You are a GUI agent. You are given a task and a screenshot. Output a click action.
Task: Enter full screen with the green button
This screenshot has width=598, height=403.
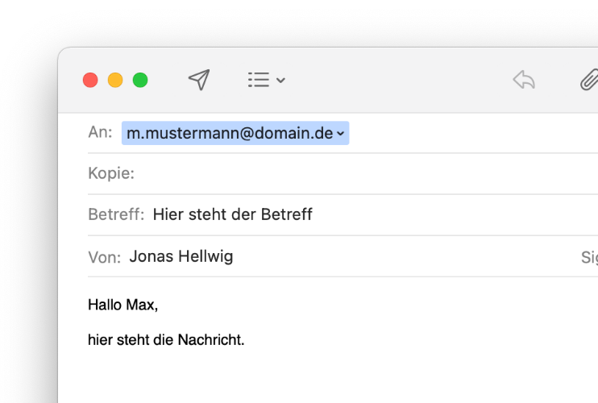[x=140, y=80]
